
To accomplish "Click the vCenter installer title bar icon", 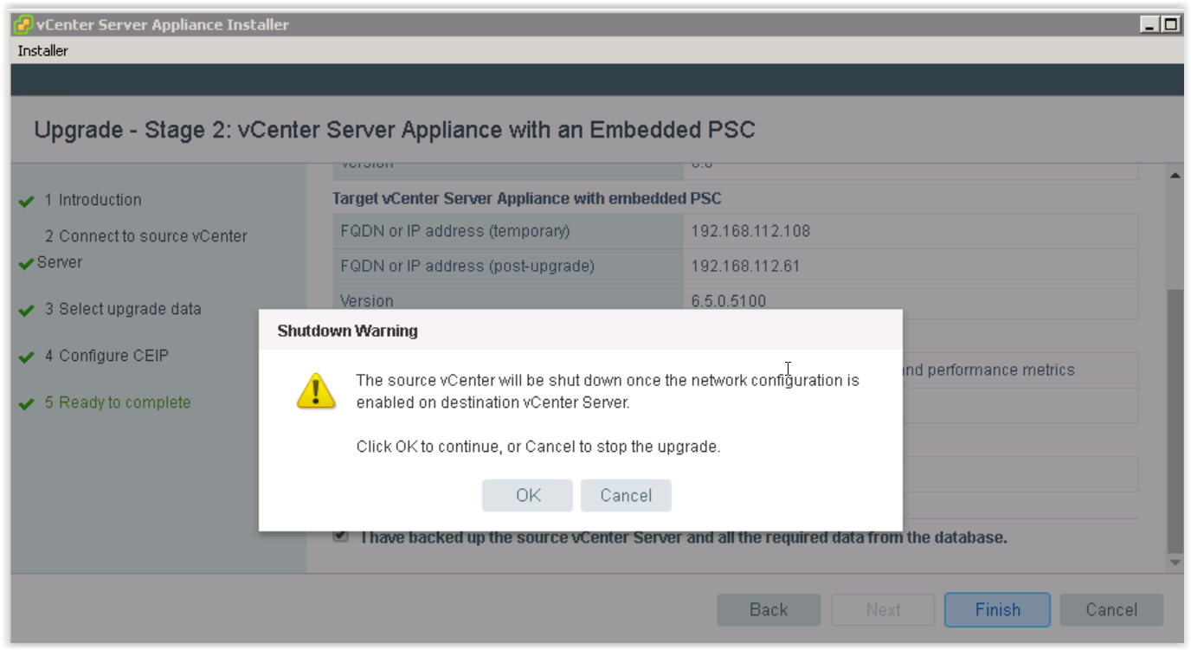I will pyautogui.click(x=23, y=24).
